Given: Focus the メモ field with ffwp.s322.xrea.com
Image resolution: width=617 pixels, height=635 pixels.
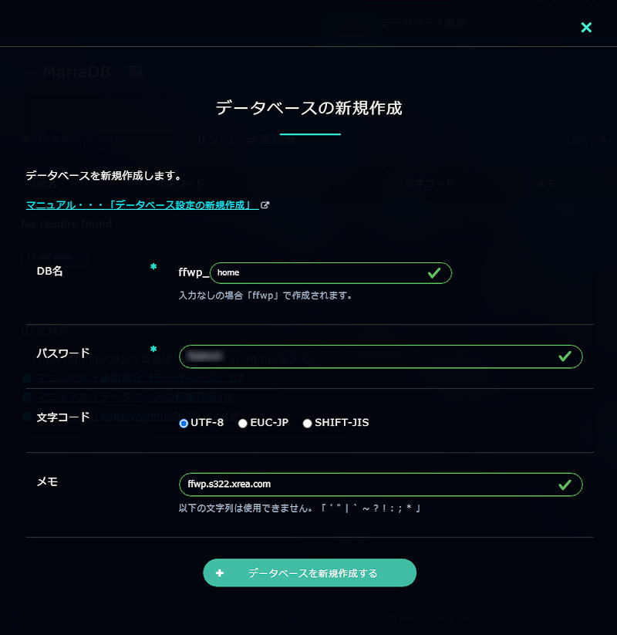Looking at the screenshot, I should click(x=370, y=485).
